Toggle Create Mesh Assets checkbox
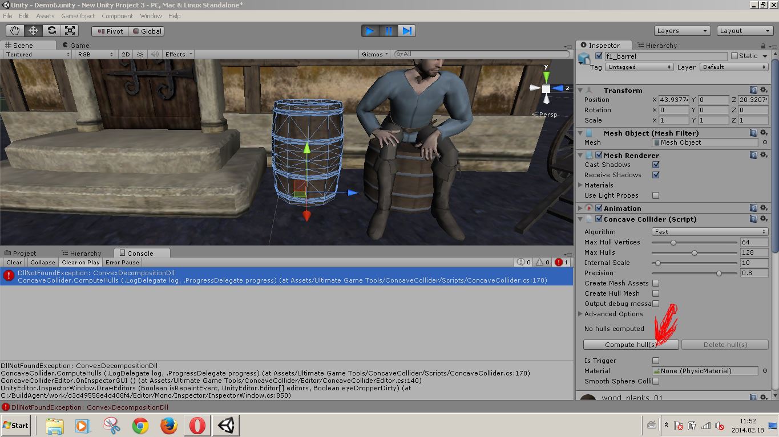This screenshot has width=779, height=437. tap(656, 283)
